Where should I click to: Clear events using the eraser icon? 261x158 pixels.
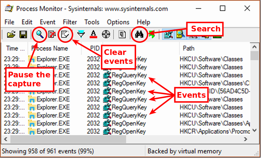pos(65,35)
